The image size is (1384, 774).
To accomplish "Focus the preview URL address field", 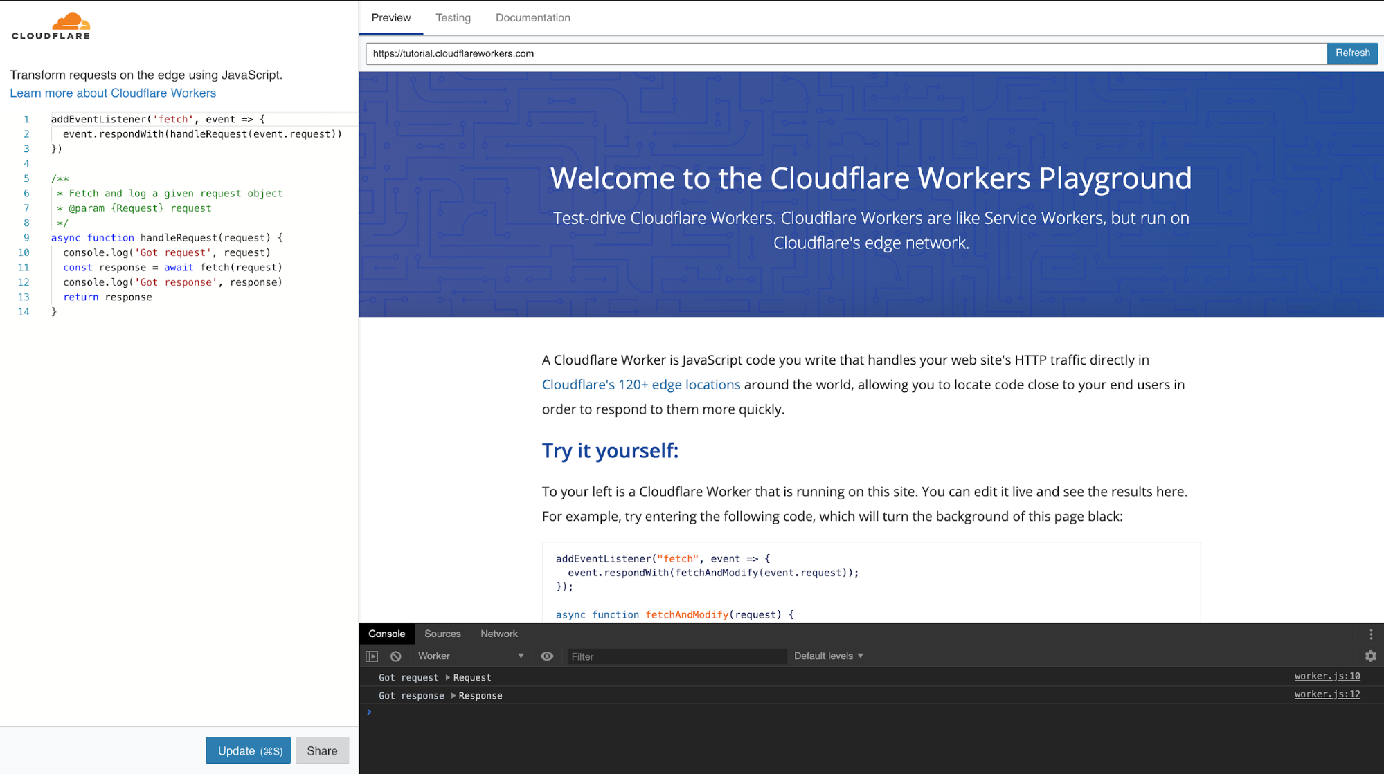I will coord(846,53).
